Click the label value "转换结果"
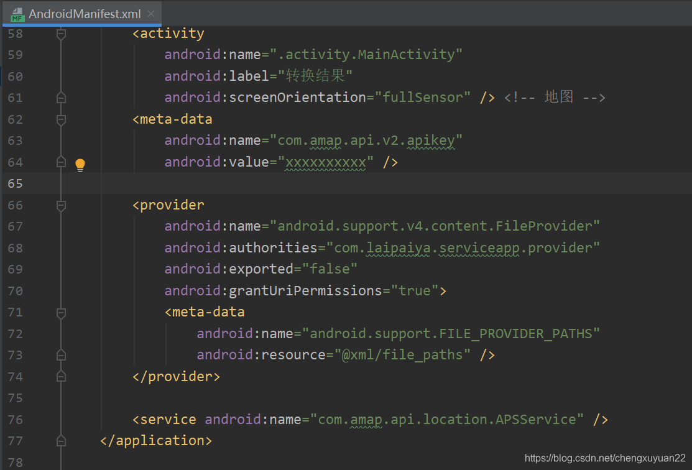Image resolution: width=692 pixels, height=470 pixels. click(315, 76)
